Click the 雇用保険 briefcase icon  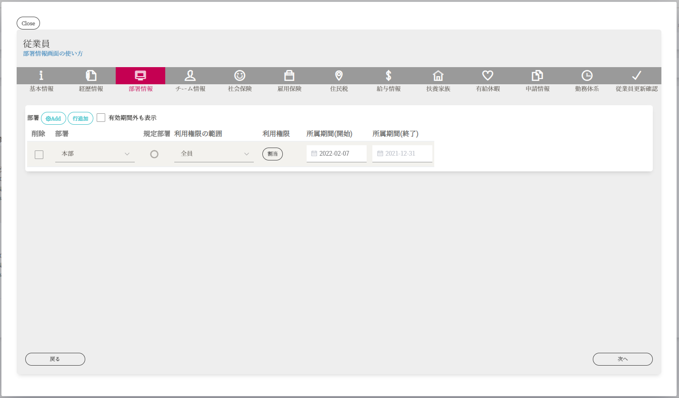[289, 75]
